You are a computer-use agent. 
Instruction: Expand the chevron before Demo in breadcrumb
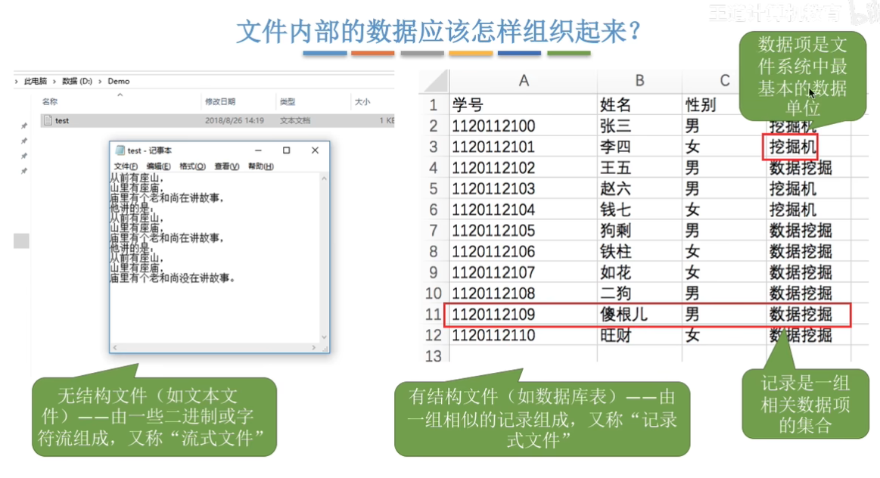(x=101, y=82)
